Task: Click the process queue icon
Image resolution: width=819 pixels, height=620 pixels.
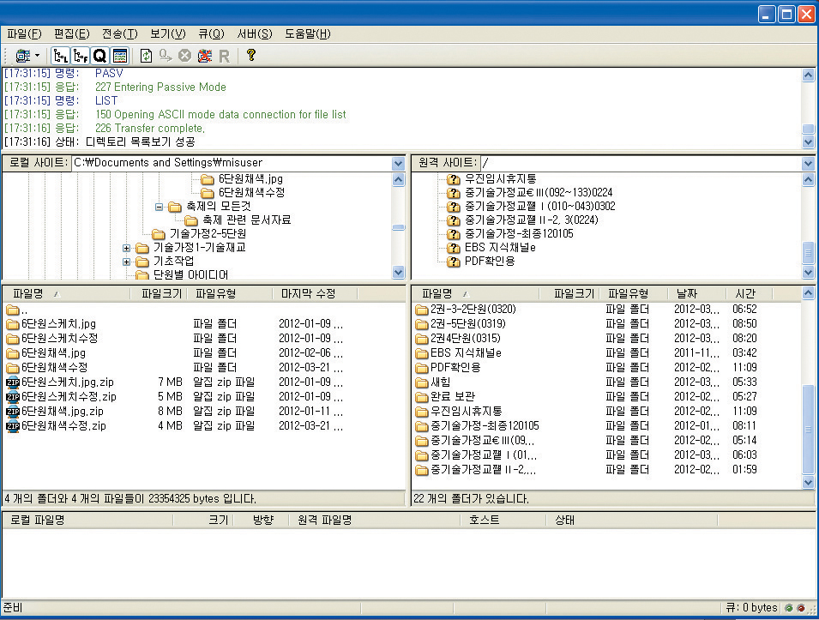Action: click(x=165, y=56)
